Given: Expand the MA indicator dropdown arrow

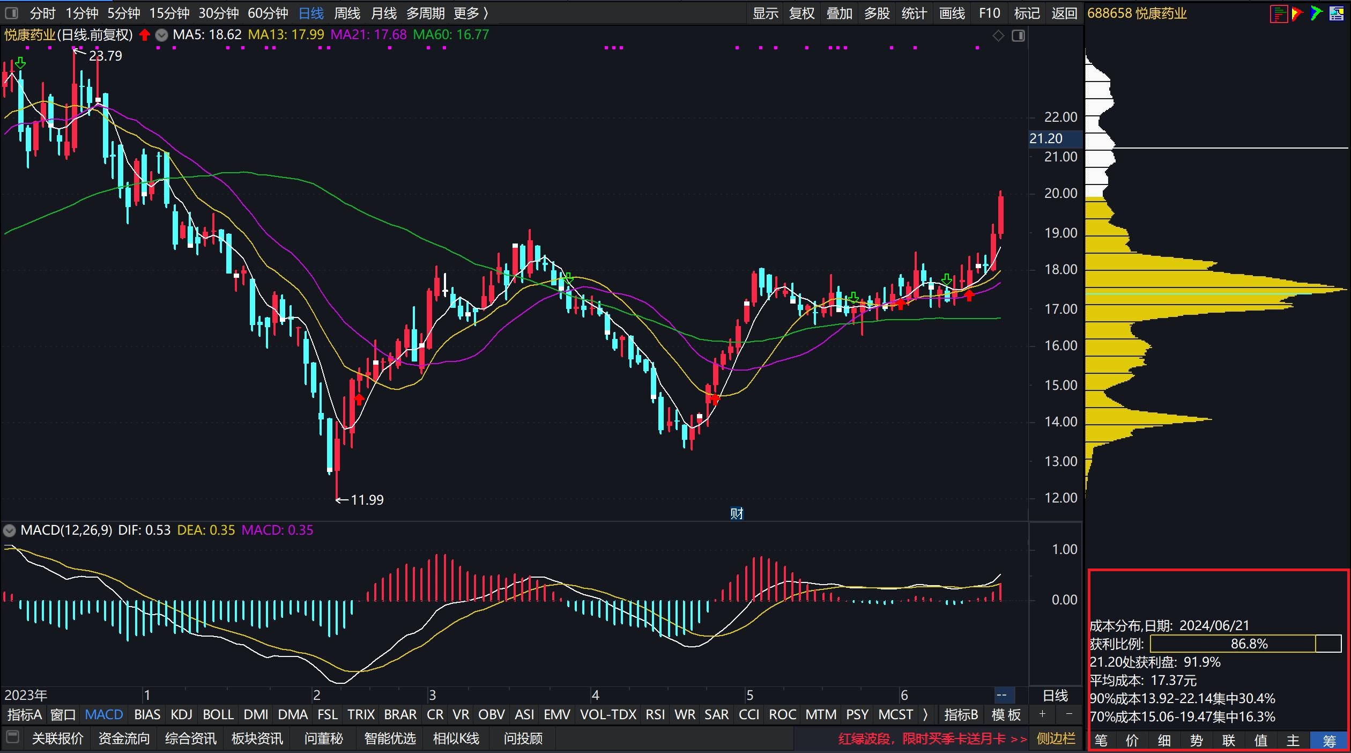Looking at the screenshot, I should tap(161, 35).
